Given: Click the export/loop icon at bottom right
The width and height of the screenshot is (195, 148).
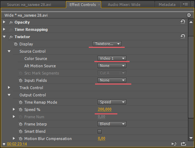Looking at the screenshot, I should (184, 144).
